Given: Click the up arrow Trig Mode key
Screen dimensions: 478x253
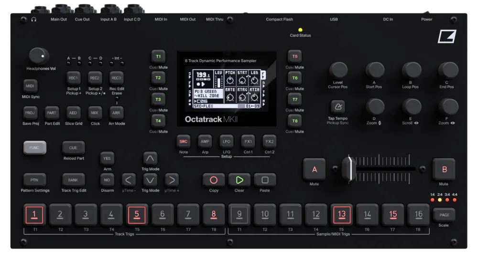Looking at the screenshot, I should 150,158.
